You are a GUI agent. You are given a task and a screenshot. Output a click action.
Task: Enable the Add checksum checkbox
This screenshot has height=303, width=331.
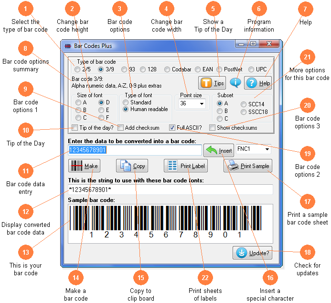(120, 128)
